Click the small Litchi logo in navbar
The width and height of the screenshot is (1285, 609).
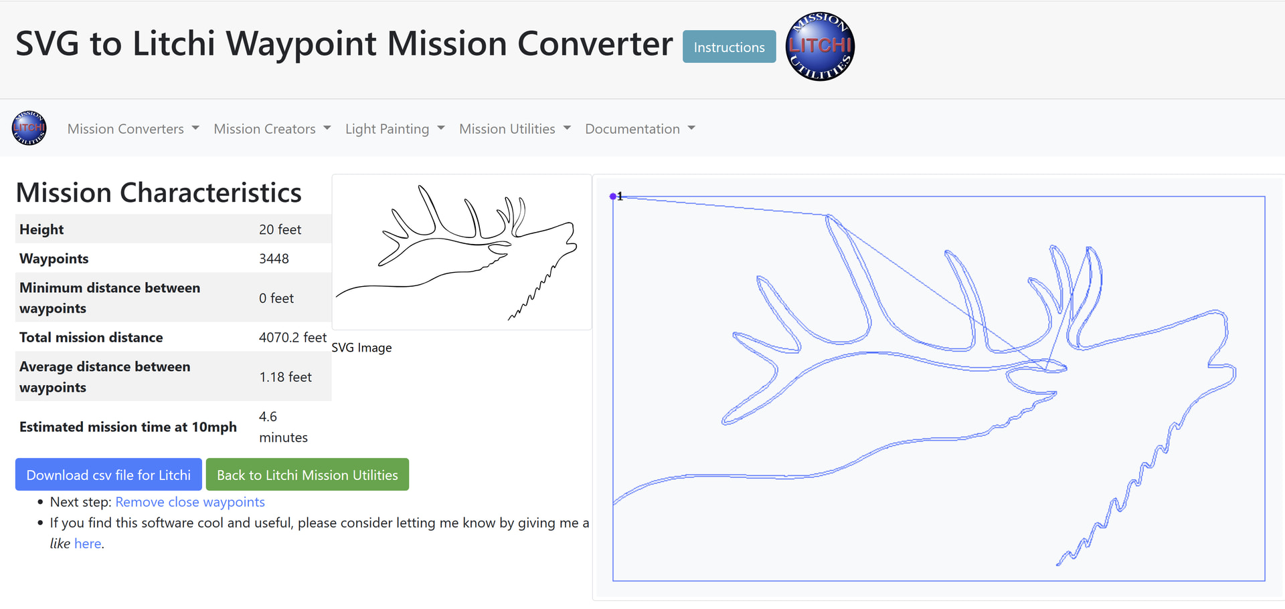click(x=29, y=128)
